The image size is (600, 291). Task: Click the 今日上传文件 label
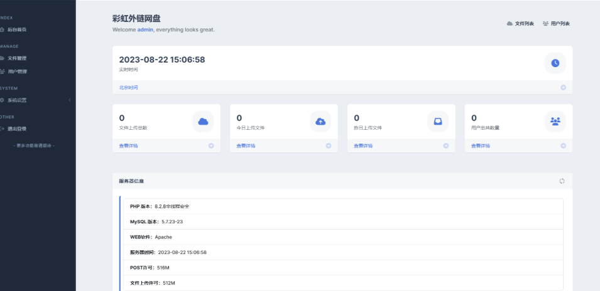pos(251,128)
